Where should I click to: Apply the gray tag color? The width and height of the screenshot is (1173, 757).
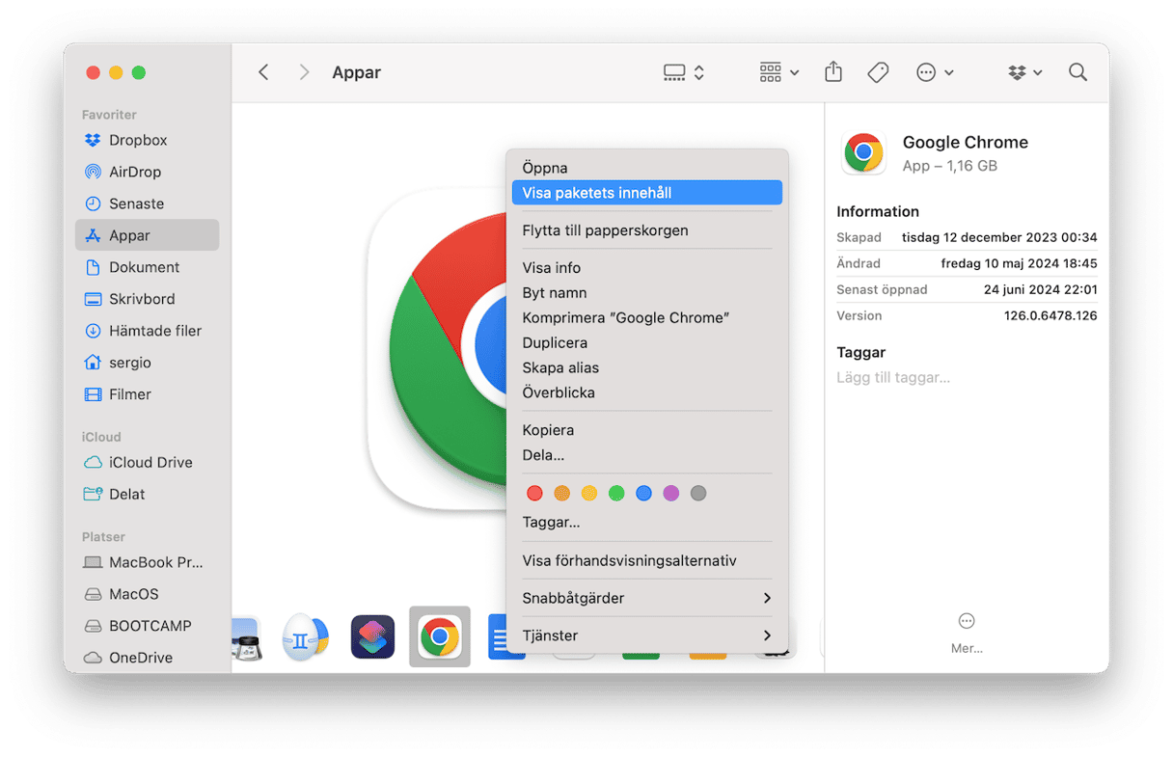[x=698, y=494]
